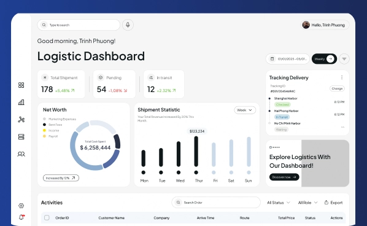The height and width of the screenshot is (226, 367).
Task: Select the network nodes sidebar icon
Action: click(21, 119)
